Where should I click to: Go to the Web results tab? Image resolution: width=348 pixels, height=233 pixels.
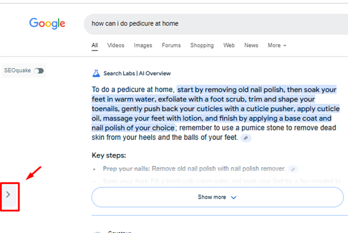[229, 45]
